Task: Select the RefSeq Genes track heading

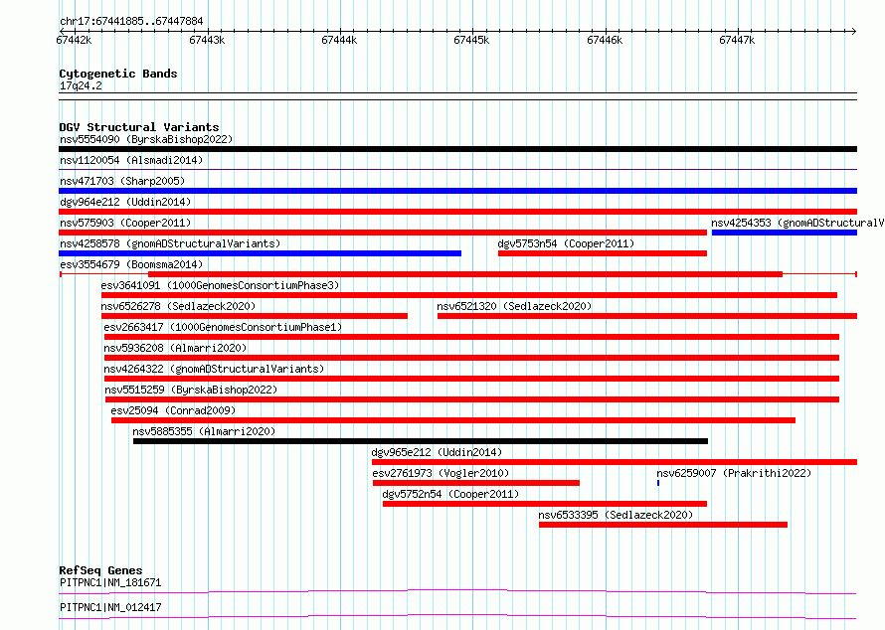Action: click(x=100, y=570)
